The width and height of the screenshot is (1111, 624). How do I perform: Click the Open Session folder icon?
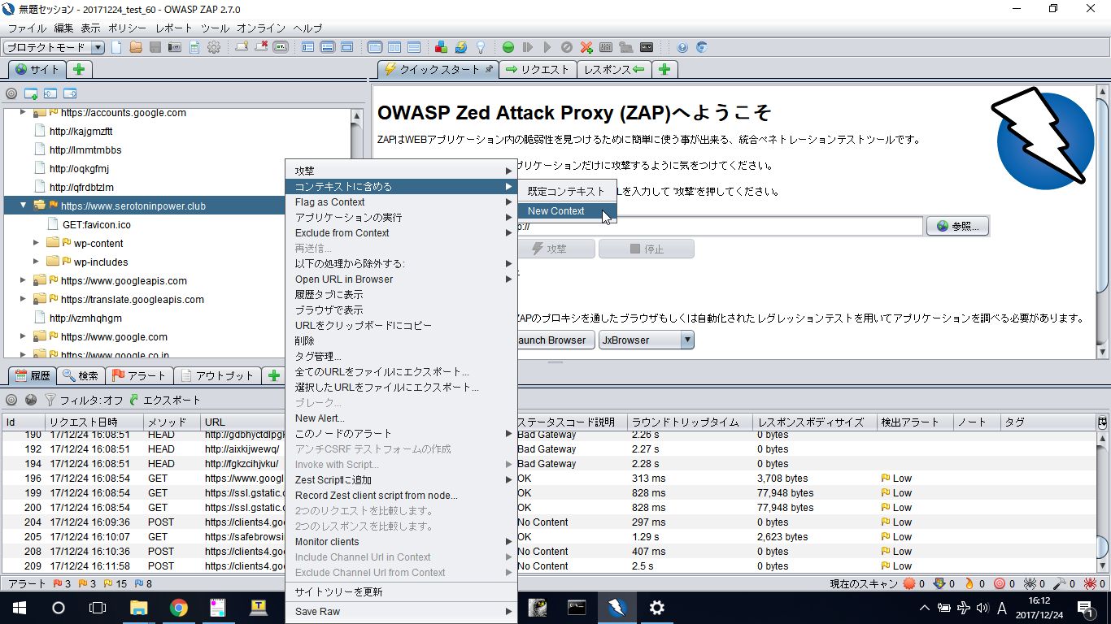pyautogui.click(x=136, y=47)
